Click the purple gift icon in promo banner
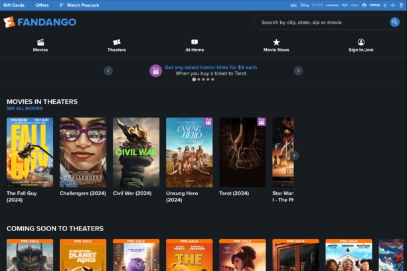This screenshot has width=407, height=271. point(156,70)
